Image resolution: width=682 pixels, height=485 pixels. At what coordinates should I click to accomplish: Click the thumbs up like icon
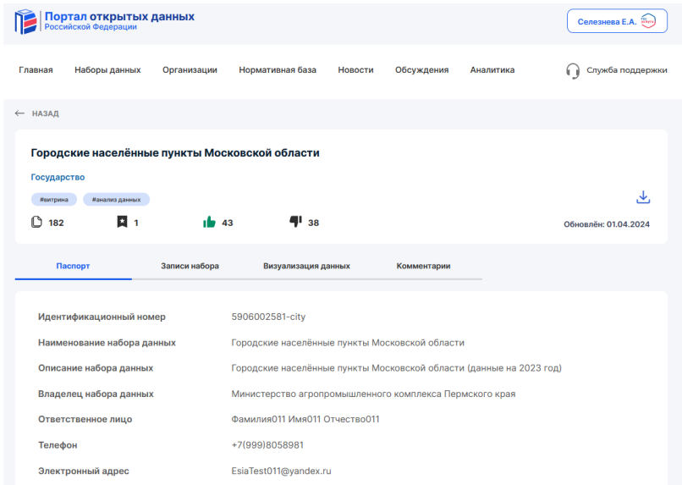click(209, 223)
